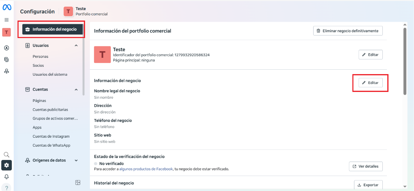Click the portfolio identifier 1279932920586324 text
The width and height of the screenshot is (414, 191).
[x=192, y=55]
